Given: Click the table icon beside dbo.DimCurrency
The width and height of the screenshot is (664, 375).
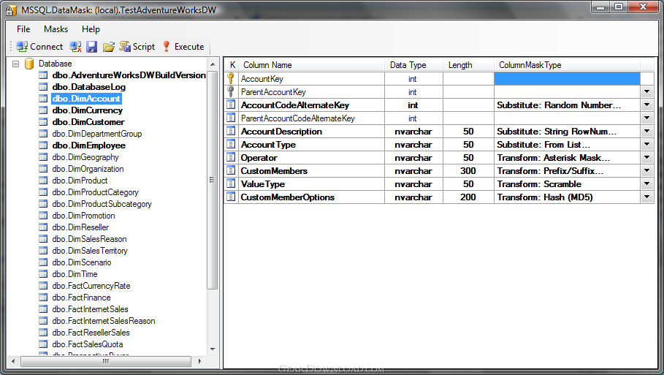Looking at the screenshot, I should click(x=43, y=110).
